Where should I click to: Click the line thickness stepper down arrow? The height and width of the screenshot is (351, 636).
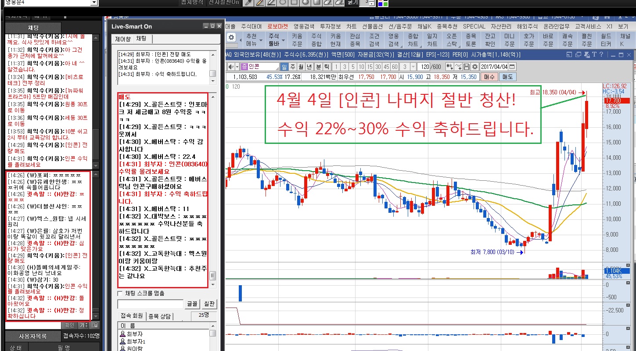click(371, 4)
